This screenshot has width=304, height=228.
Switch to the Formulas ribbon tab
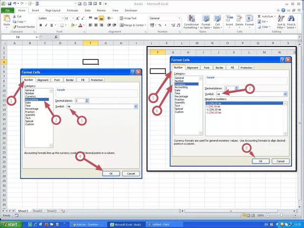click(x=73, y=10)
